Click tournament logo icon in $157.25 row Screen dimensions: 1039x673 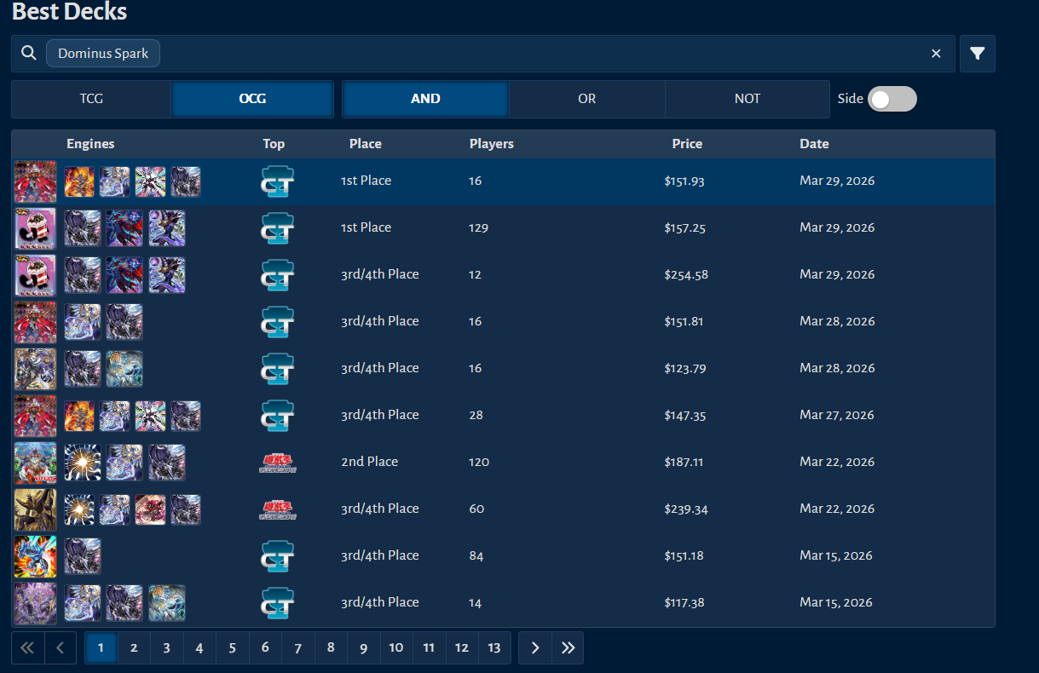[277, 228]
